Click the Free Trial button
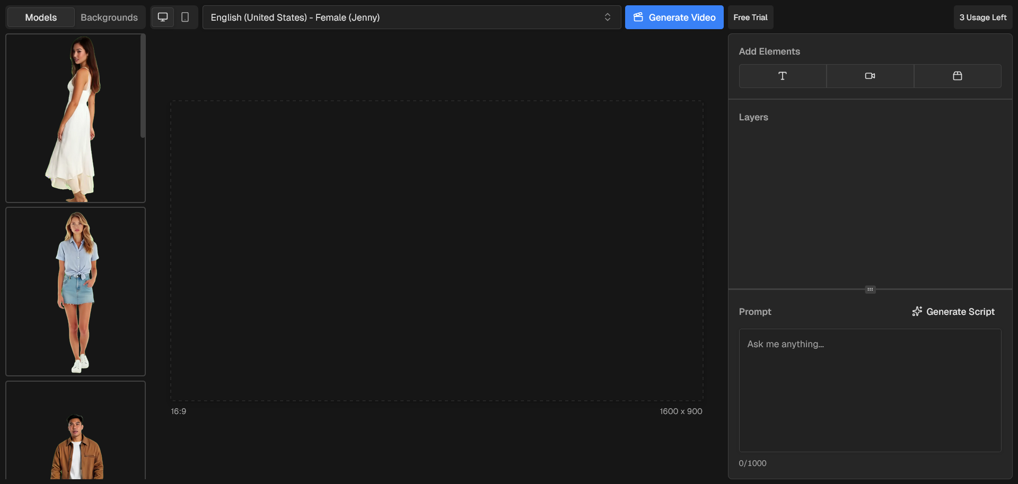Screen dimensions: 1018x484 (x=750, y=17)
